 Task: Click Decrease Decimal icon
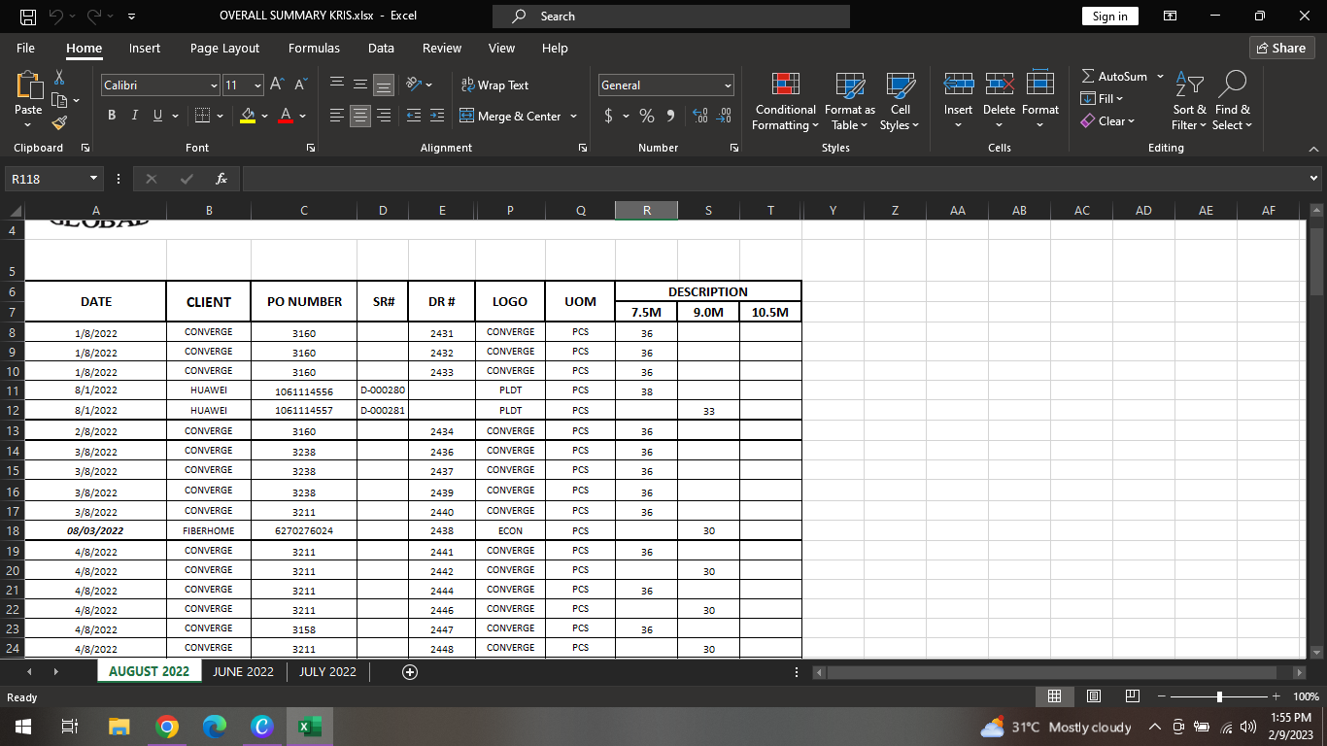click(723, 117)
